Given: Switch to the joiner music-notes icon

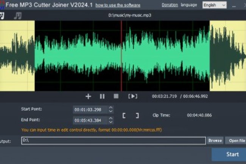Looking at the screenshot, I should point(17,15).
